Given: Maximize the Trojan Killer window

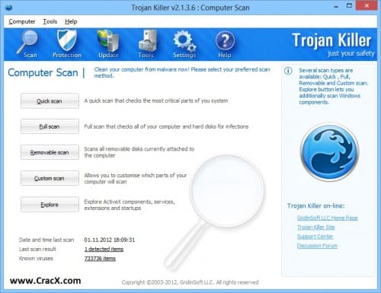Looking at the screenshot, I should point(350,6).
